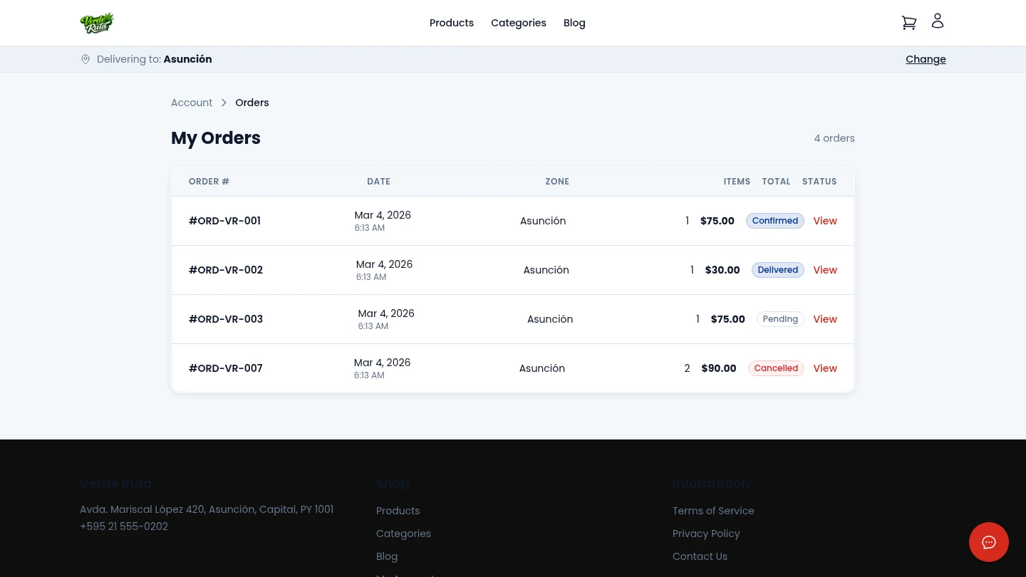The image size is (1026, 577).
Task: Click the Cancelled status badge
Action: 775,368
